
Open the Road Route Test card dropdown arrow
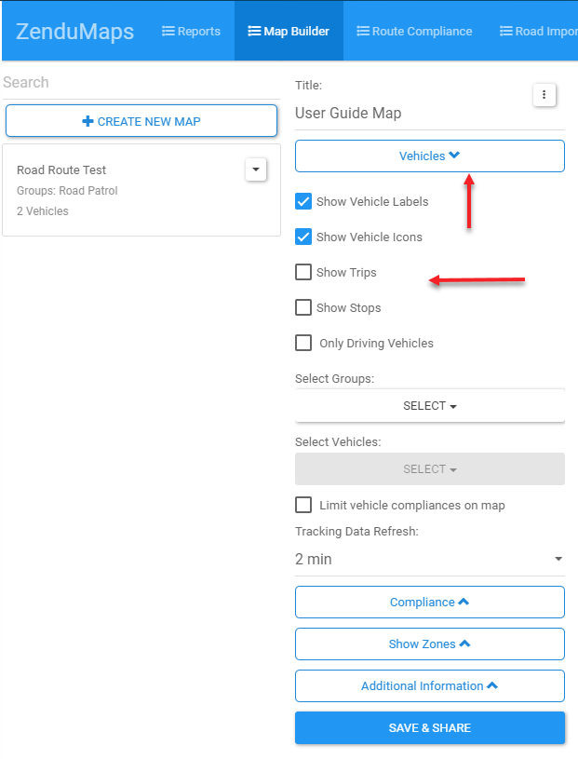click(256, 169)
